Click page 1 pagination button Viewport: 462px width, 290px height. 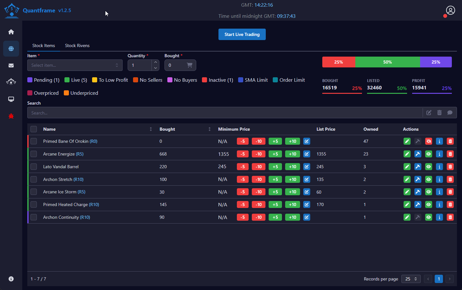pos(439,279)
